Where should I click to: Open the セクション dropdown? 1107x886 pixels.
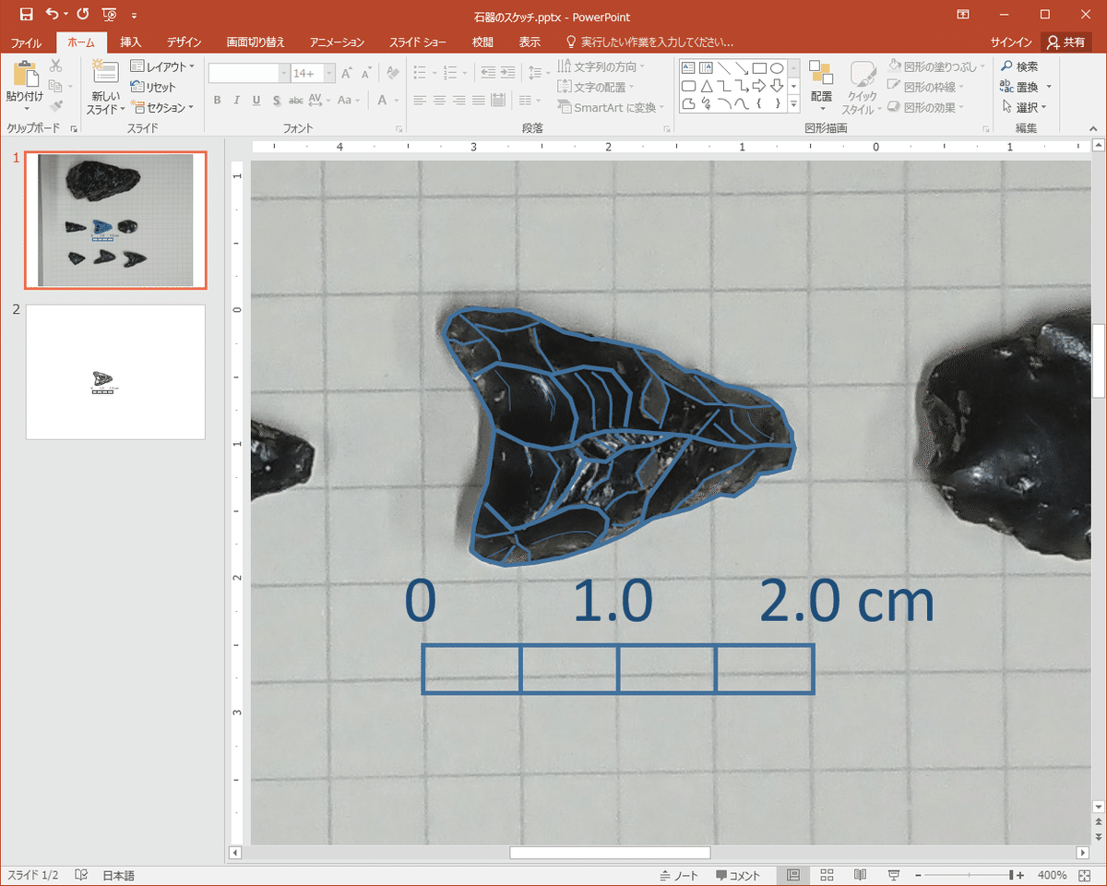pyautogui.click(x=162, y=107)
